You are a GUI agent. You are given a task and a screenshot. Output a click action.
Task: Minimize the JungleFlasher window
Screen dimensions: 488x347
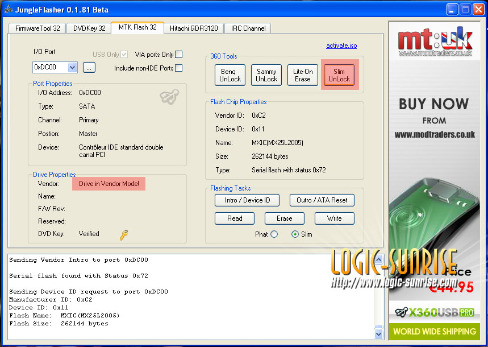pyautogui.click(x=452, y=10)
